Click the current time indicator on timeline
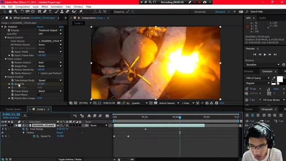This screenshot has height=161, width=286. [180, 118]
